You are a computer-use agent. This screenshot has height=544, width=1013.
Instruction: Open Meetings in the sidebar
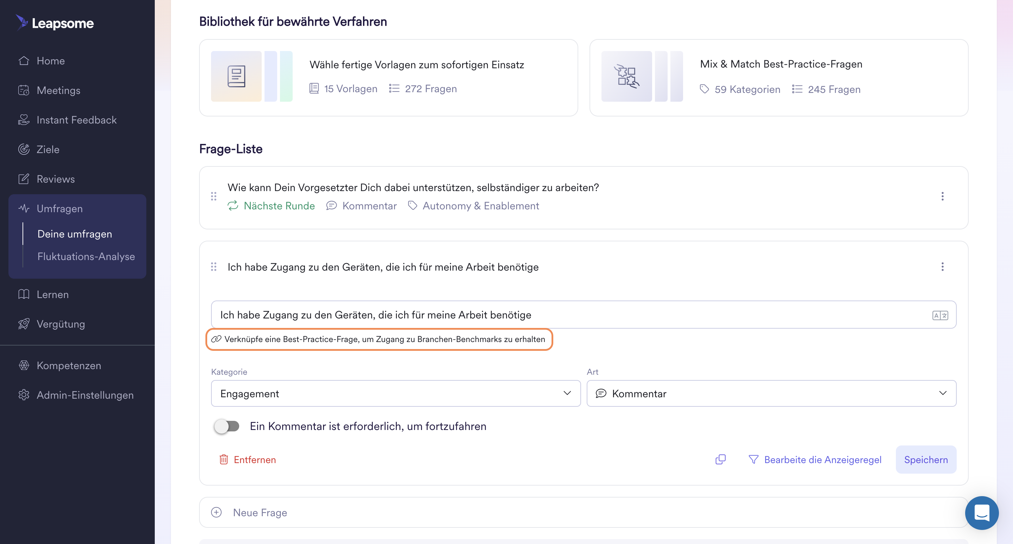tap(58, 90)
